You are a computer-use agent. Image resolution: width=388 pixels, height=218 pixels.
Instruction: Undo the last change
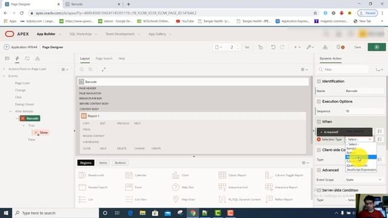273,47
